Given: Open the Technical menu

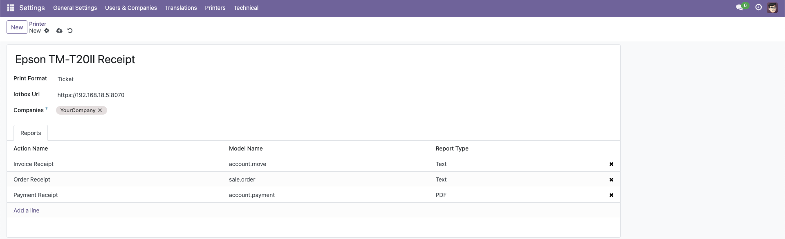Looking at the screenshot, I should (x=246, y=8).
